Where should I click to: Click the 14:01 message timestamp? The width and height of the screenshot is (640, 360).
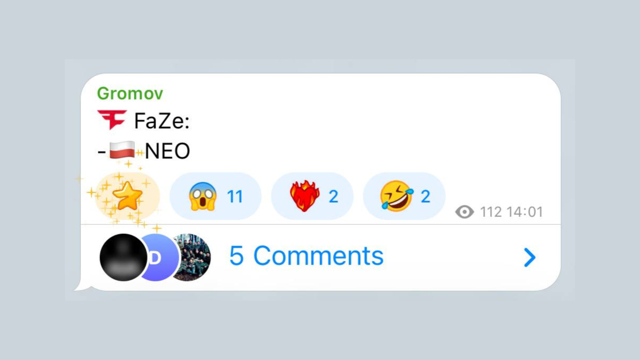[525, 212]
